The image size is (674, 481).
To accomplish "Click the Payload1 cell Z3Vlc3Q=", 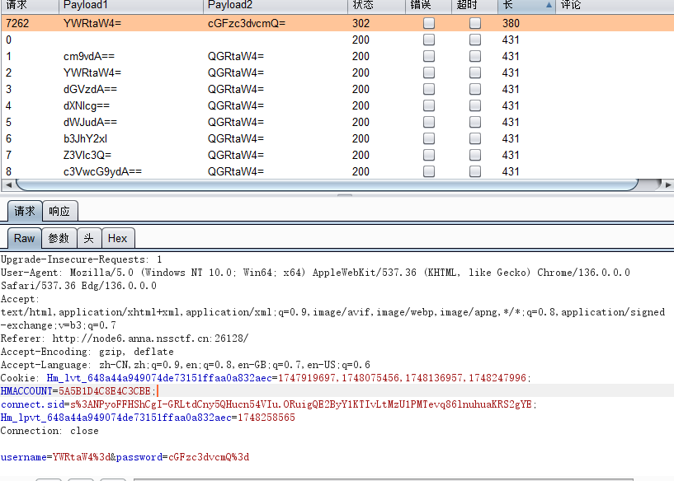I will [87, 155].
